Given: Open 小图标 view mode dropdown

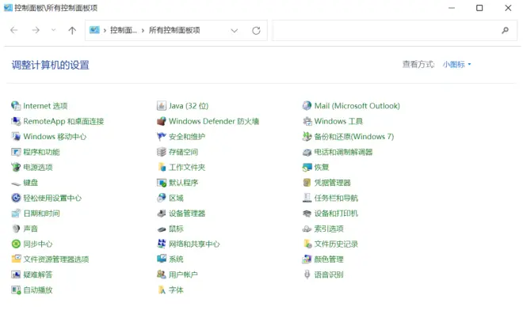Looking at the screenshot, I should (x=456, y=64).
